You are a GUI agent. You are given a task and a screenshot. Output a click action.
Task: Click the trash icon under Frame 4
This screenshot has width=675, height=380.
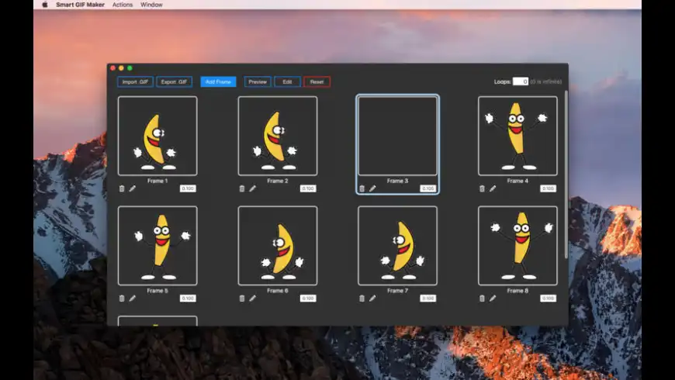[x=482, y=188]
